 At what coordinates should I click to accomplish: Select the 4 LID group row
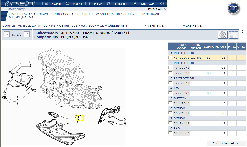click(x=207, y=88)
